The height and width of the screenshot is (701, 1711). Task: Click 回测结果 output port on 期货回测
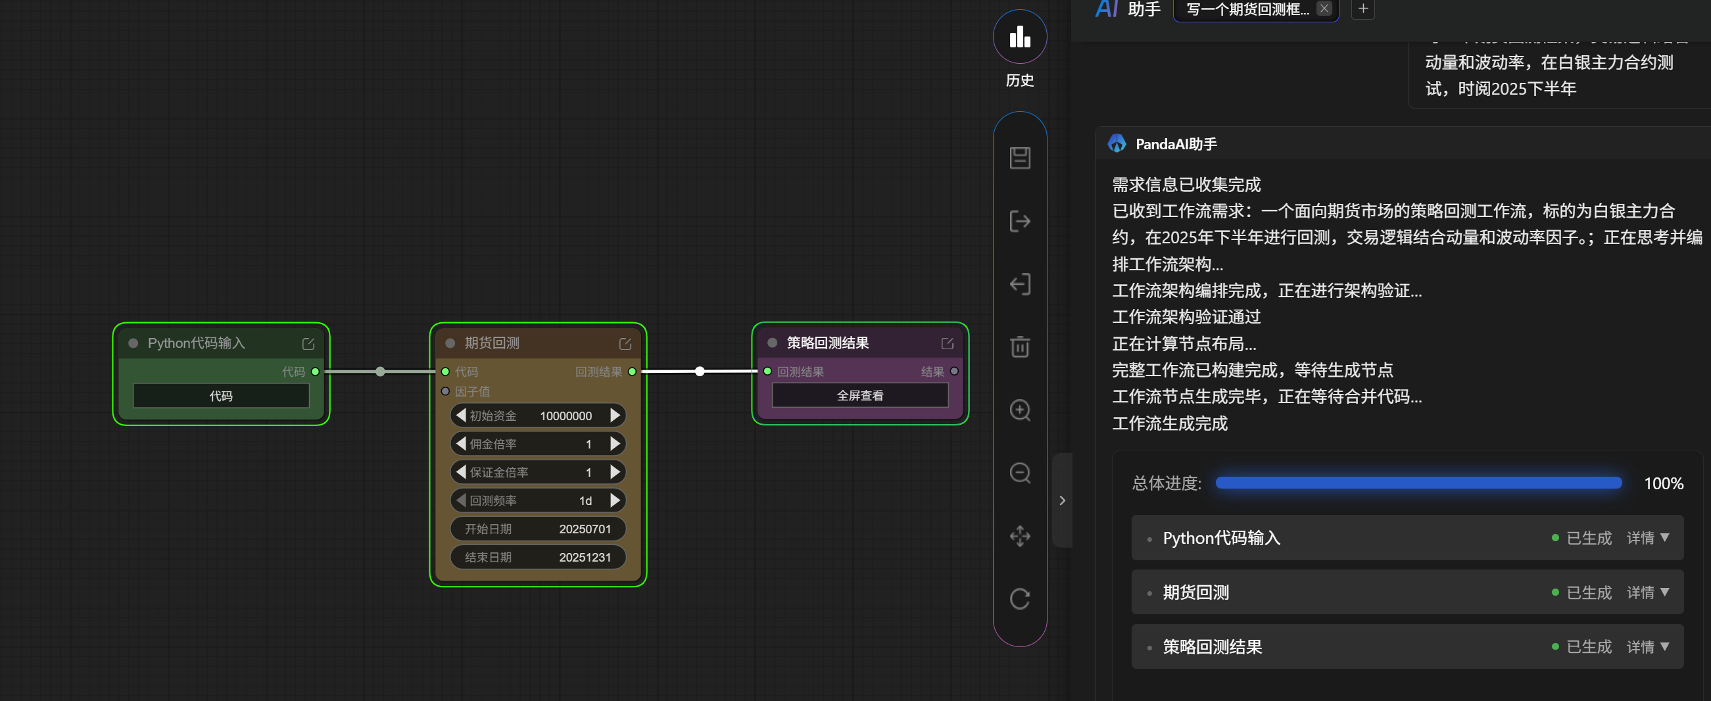point(633,372)
